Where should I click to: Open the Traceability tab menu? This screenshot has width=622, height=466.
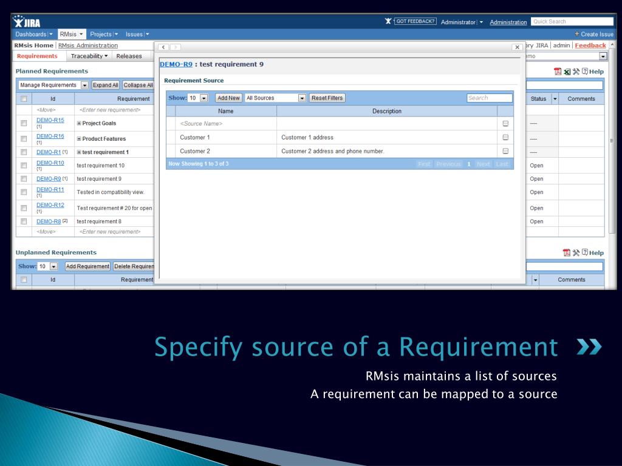(x=89, y=56)
